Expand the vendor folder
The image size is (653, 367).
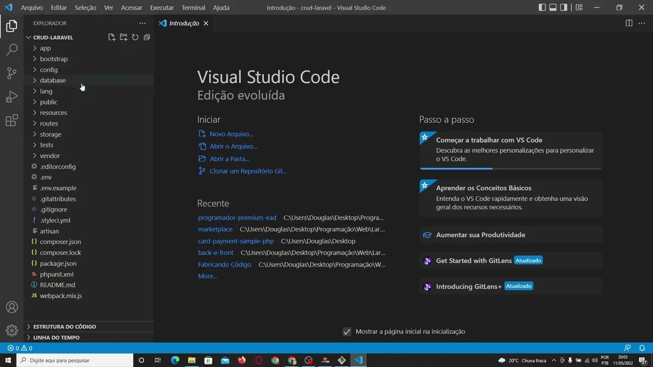coord(89,155)
